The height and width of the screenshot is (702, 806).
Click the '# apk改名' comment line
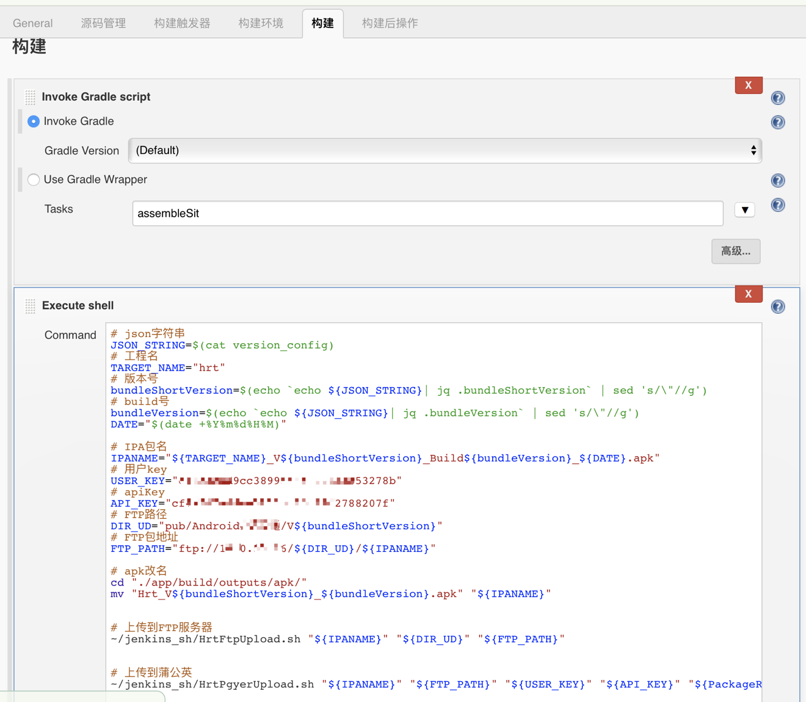[139, 571]
